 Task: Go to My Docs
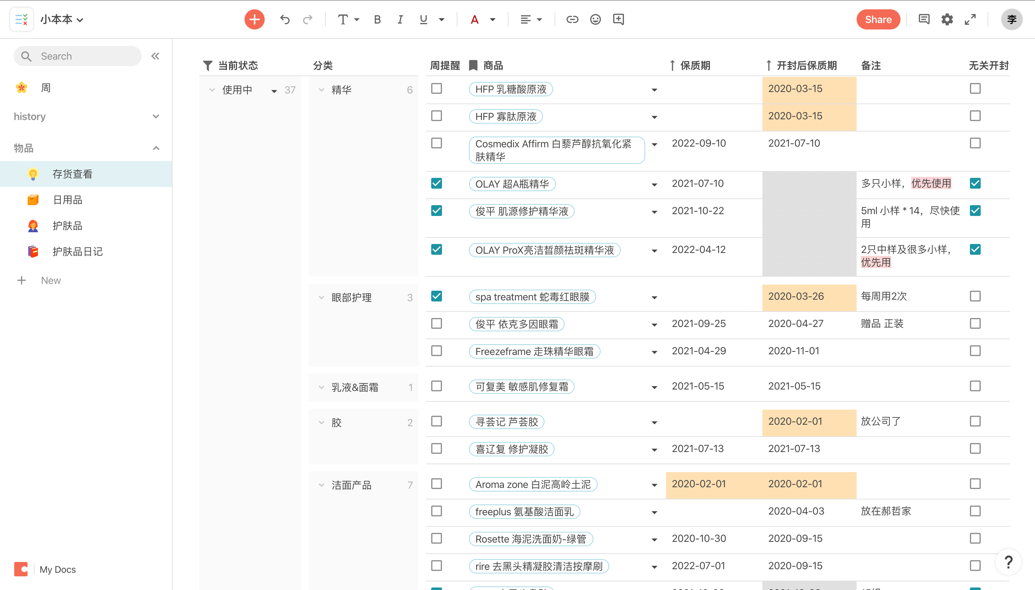(58, 569)
